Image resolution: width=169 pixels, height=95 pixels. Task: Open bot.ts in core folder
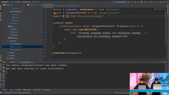tap(13, 29)
